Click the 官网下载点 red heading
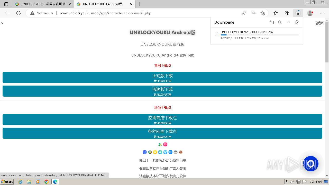Image resolution: width=329 pixels, height=185 pixels. 162,66
